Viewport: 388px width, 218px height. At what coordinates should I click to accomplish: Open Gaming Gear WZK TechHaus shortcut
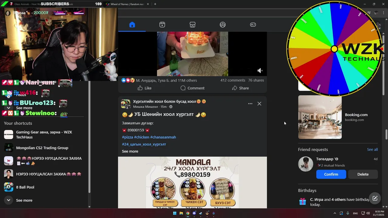[44, 135]
